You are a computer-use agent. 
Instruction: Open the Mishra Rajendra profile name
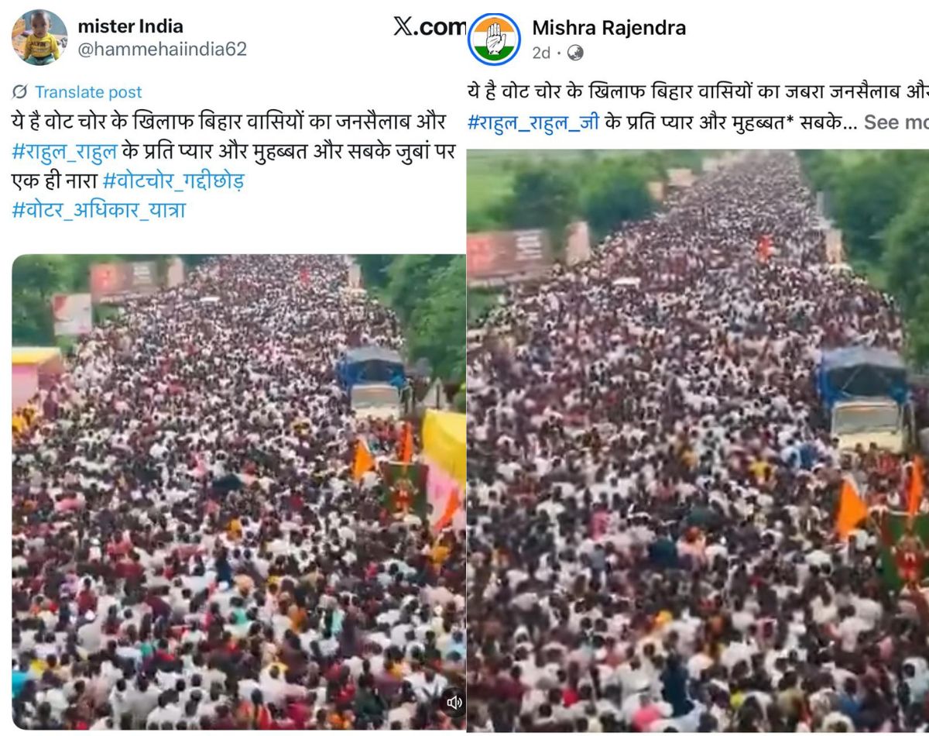point(608,29)
